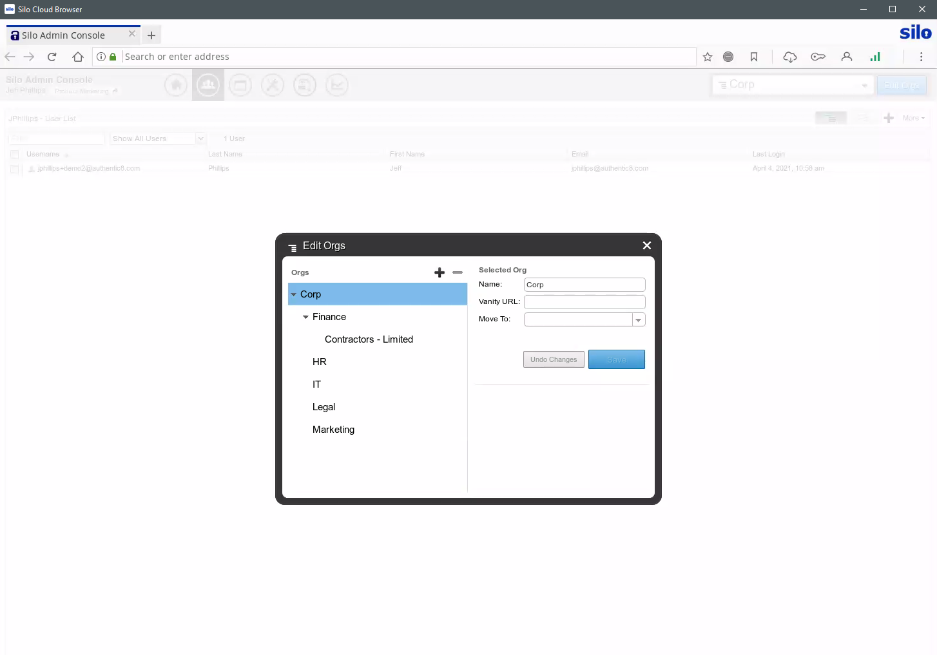This screenshot has height=655, width=937.
Task: Close the Edit Orgs dialog
Action: pyautogui.click(x=647, y=245)
